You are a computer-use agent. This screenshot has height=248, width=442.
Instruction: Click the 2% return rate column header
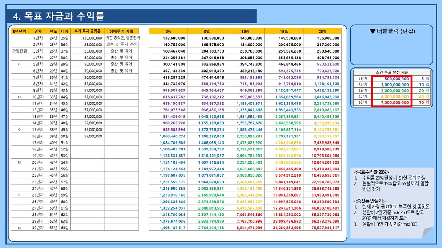[168, 32]
